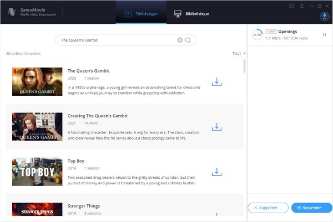Run search with magnifier icon
The width and height of the screenshot is (333, 222).
pos(188,40)
